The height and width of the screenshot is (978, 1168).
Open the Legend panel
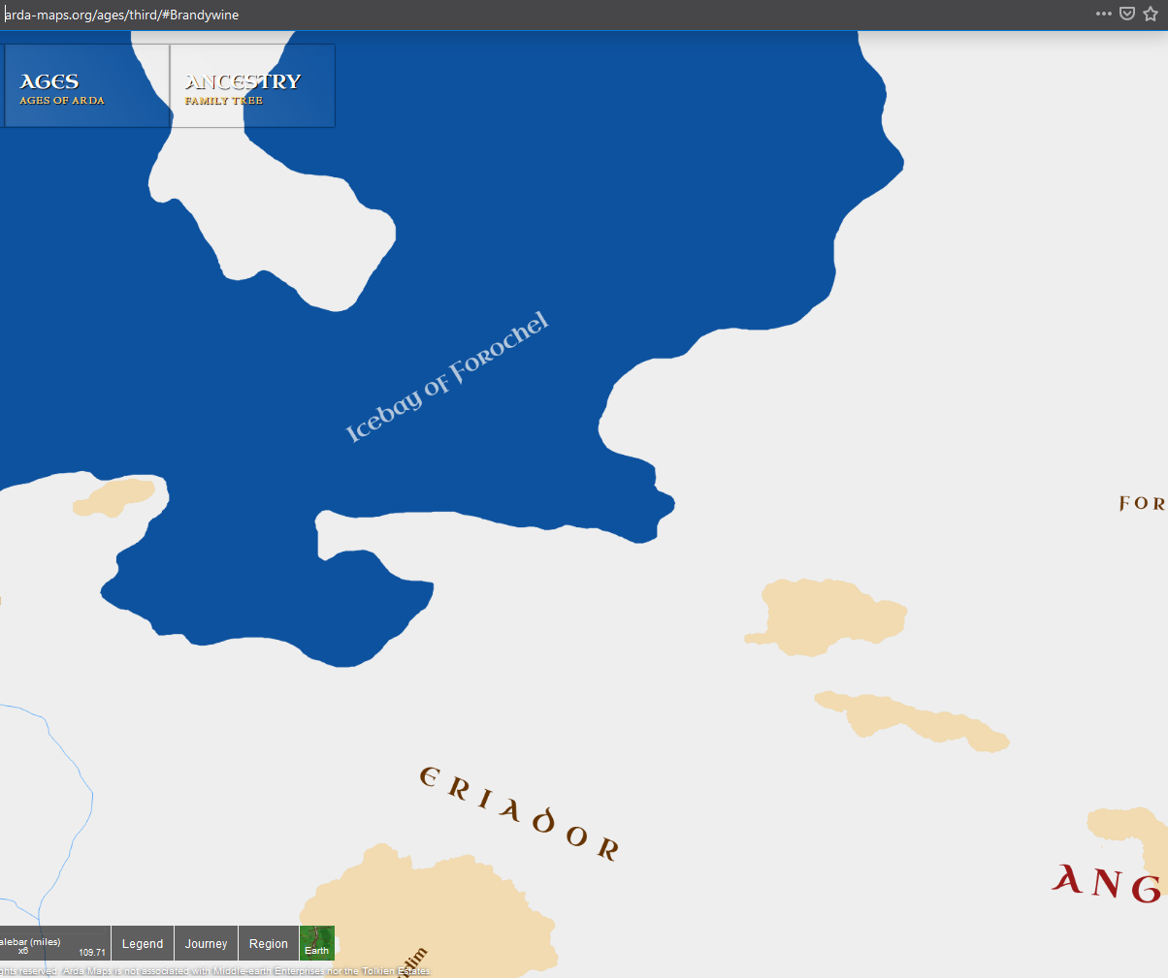tap(143, 943)
